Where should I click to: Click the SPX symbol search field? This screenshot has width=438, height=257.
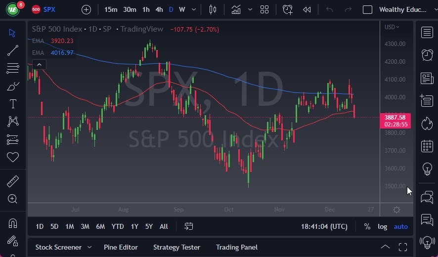[49, 9]
